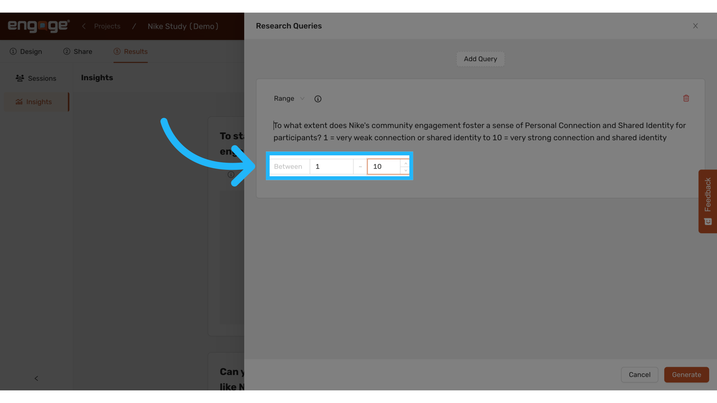The height and width of the screenshot is (403, 717).
Task: Switch to the Share tab
Action: pyautogui.click(x=78, y=51)
